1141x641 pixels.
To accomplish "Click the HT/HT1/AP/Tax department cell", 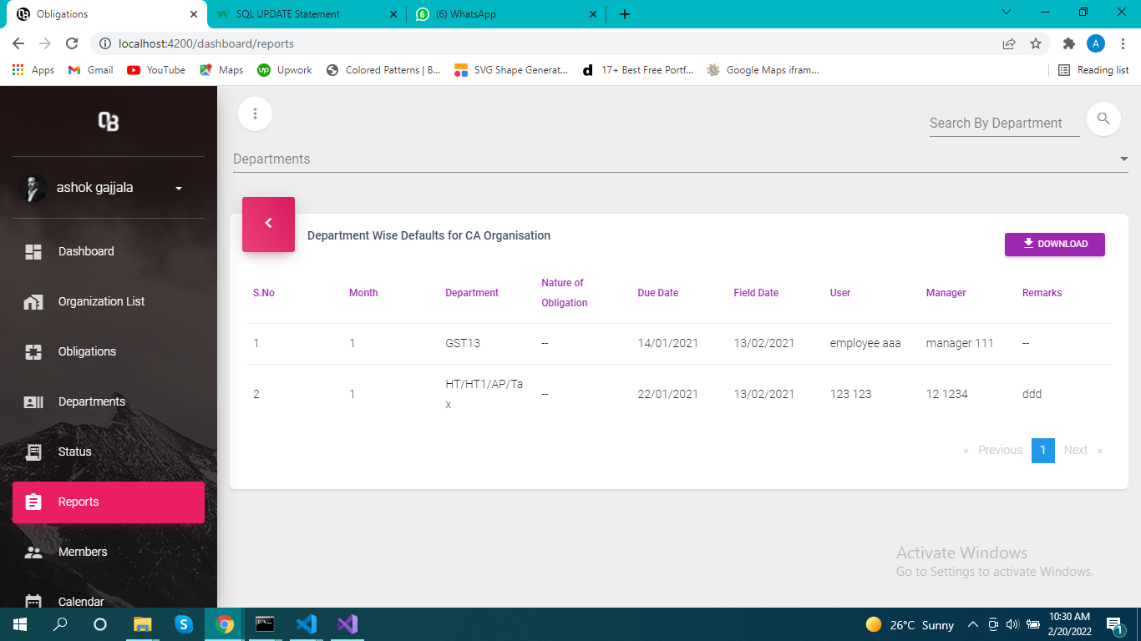I will coord(484,394).
